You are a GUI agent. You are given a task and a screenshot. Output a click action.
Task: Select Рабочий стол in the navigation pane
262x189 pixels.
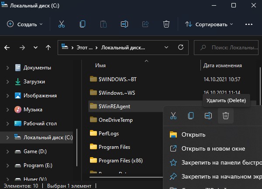click(40, 124)
